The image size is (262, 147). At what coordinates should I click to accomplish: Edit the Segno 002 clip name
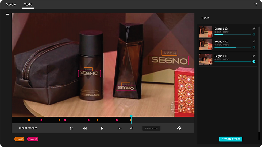254,42
